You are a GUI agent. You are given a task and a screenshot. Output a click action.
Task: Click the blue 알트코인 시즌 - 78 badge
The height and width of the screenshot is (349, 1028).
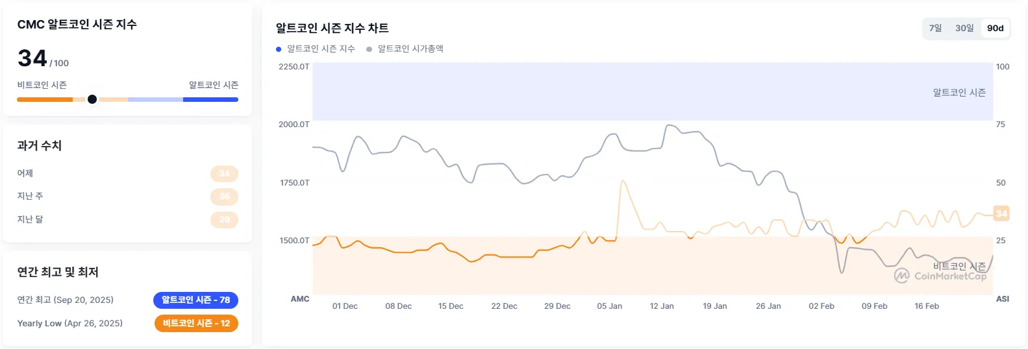click(195, 300)
